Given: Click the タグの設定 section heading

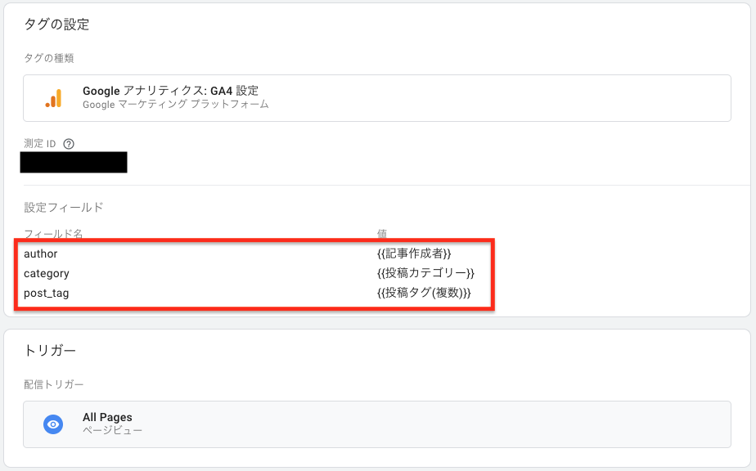Looking at the screenshot, I should [x=57, y=24].
